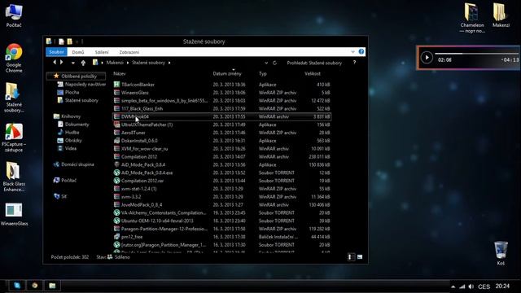Select the AiD_Mode_Pack_0.8.4.exe torrent icon
521x293 pixels.
[116, 173]
